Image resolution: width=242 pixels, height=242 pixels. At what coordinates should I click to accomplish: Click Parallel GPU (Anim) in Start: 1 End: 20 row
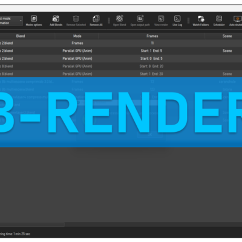[x=77, y=74]
